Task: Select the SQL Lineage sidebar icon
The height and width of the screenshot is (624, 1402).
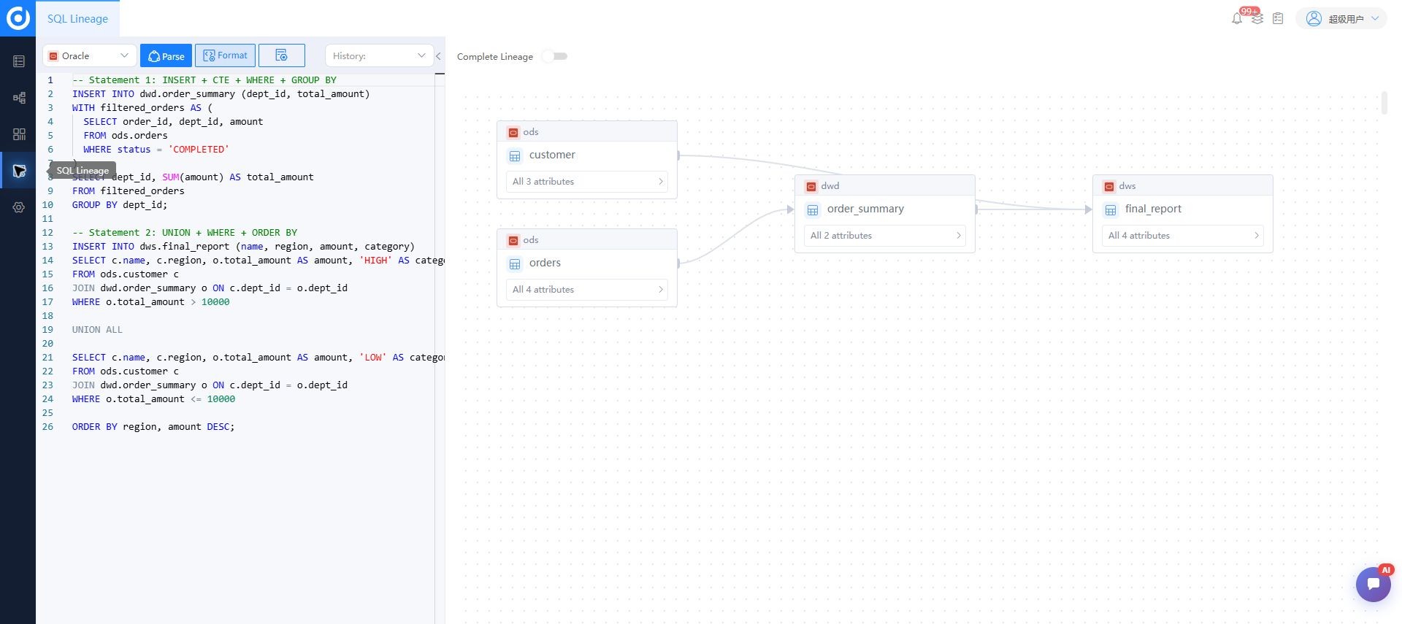Action: (19, 171)
